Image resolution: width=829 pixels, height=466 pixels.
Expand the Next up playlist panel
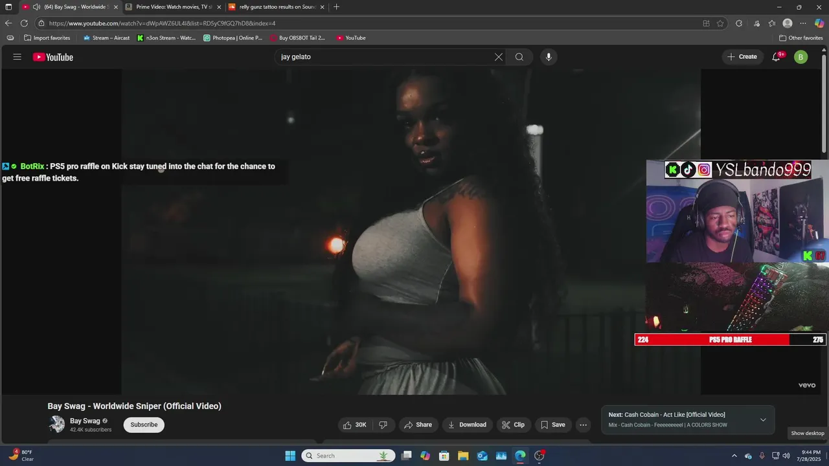(x=763, y=420)
